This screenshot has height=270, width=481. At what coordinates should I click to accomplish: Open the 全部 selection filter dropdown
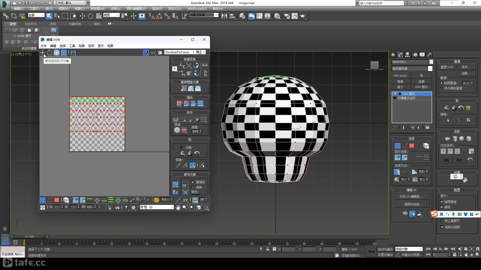pyautogui.click(x=36, y=15)
